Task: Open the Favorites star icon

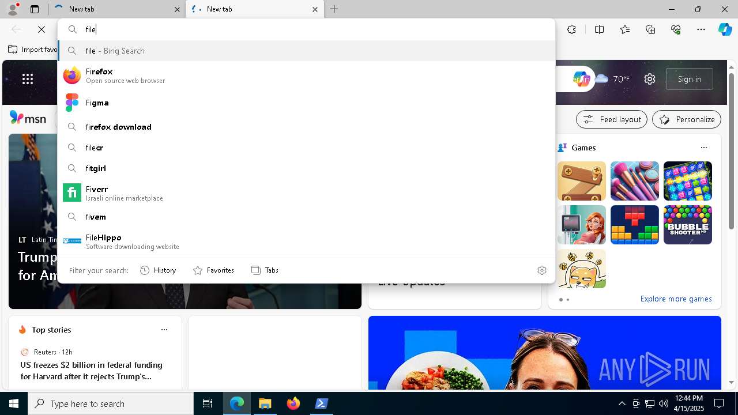Action: tap(625, 29)
